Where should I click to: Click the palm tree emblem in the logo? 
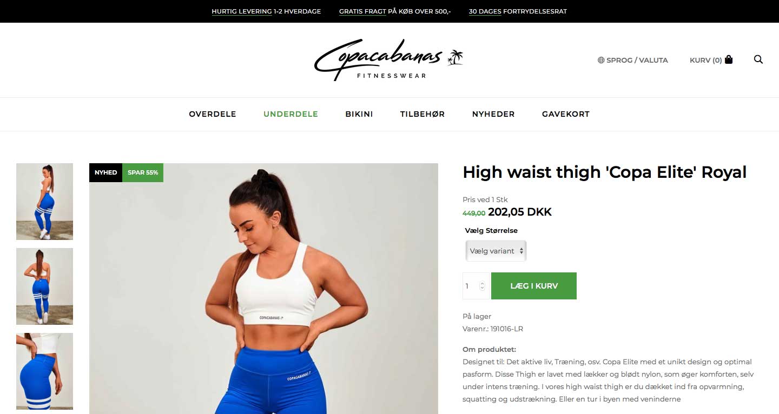[455, 58]
